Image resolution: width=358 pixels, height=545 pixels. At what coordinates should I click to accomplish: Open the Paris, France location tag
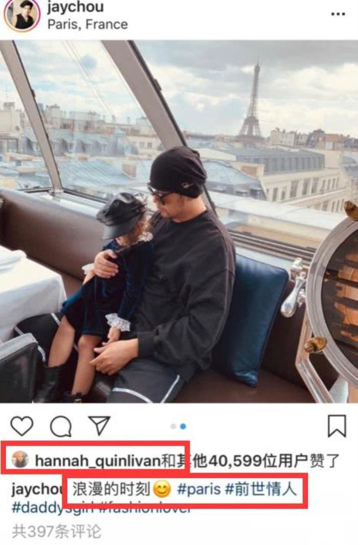pos(87,24)
